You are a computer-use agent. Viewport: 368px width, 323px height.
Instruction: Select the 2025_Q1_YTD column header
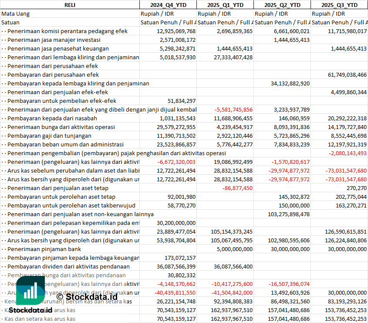[x=225, y=5]
